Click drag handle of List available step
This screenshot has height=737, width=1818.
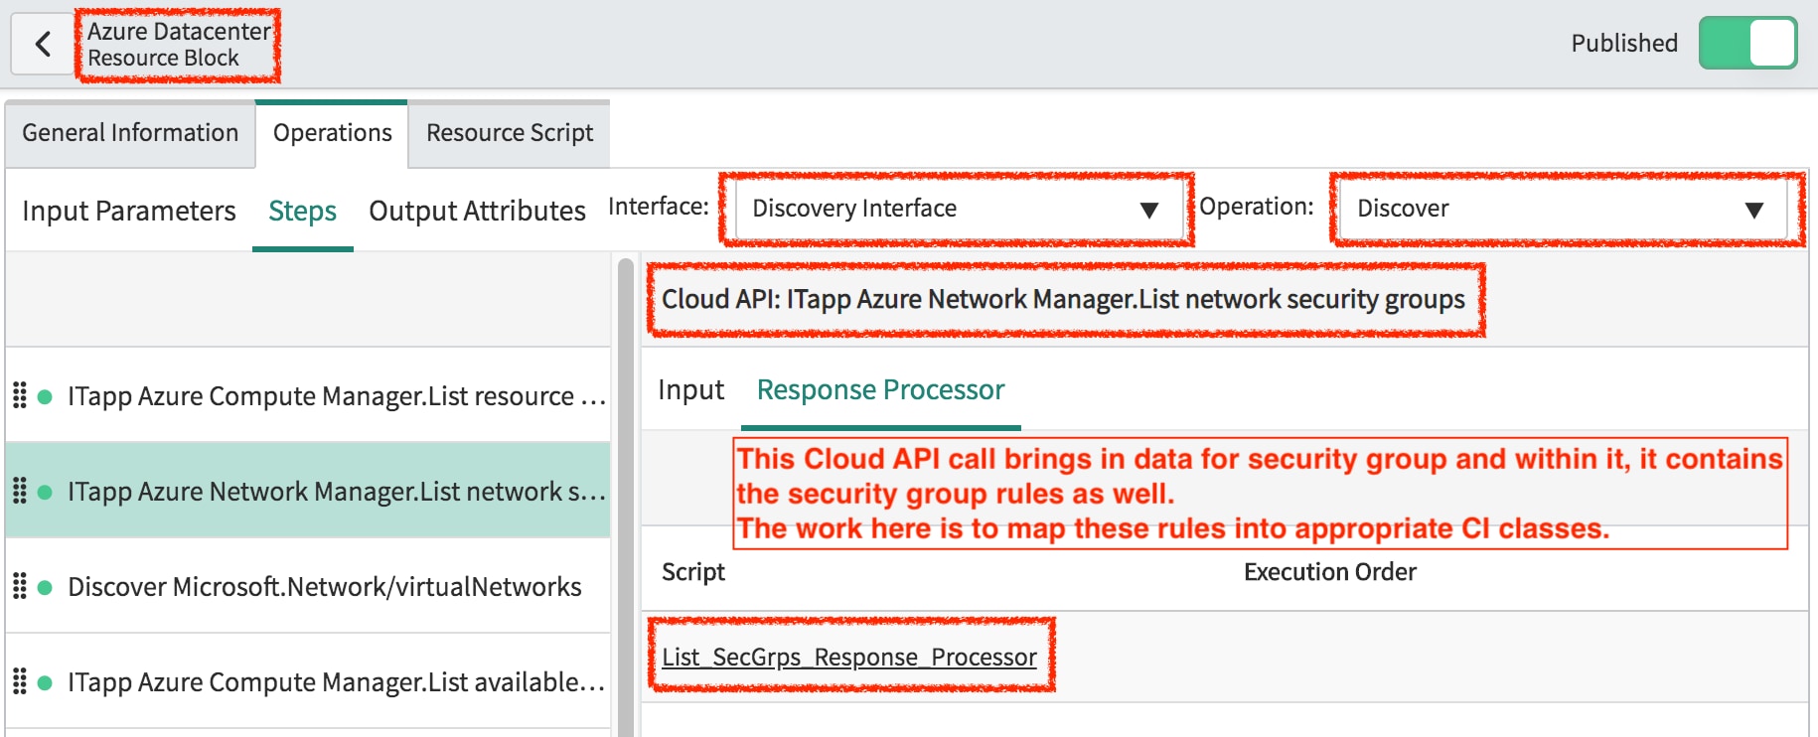coord(19,681)
